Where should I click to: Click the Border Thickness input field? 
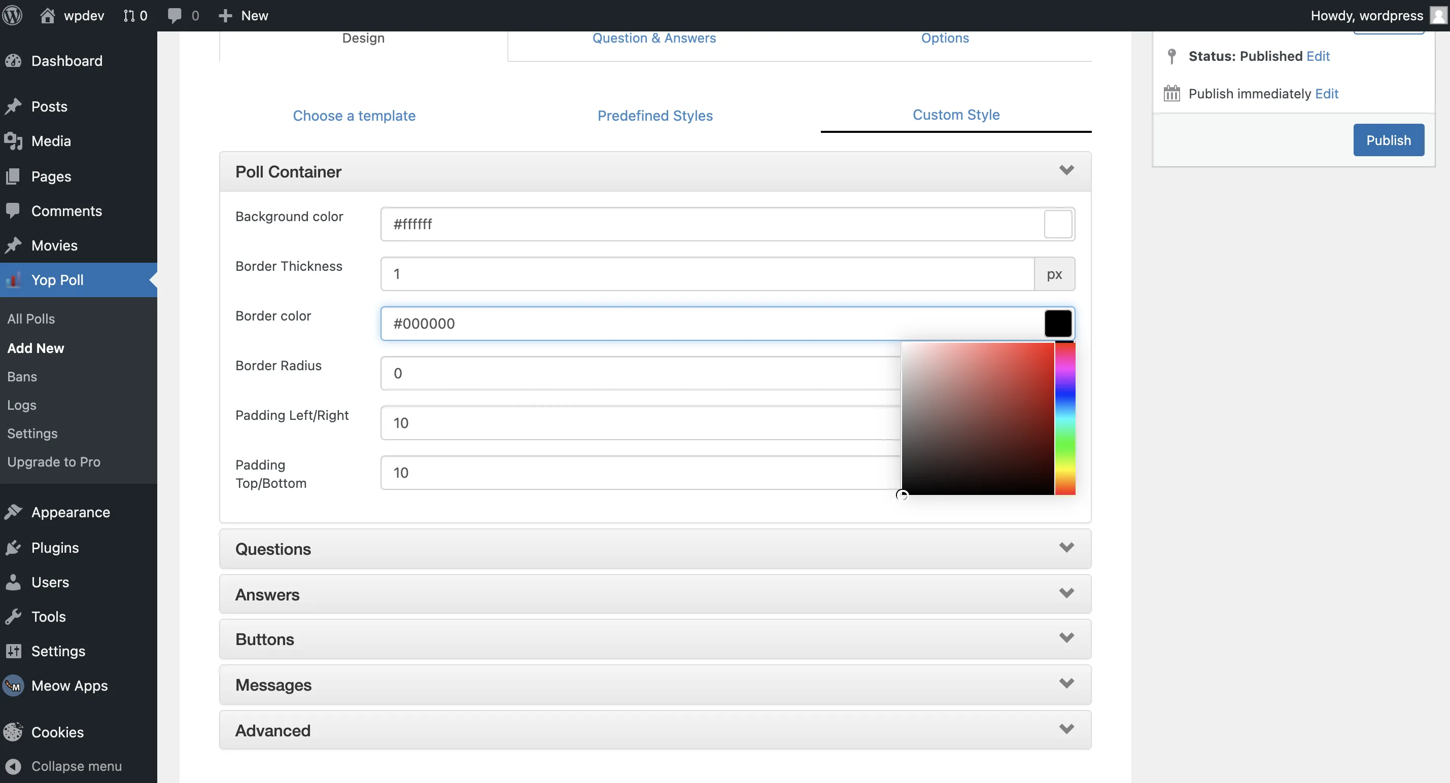tap(707, 274)
